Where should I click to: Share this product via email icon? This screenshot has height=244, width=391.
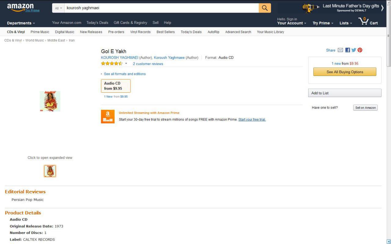340,50
